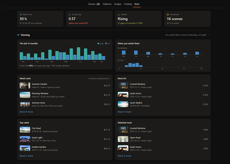The width and height of the screenshot is (230, 164).
Task: Click 'below your usual 0.65' text
Action: click(x=78, y=23)
